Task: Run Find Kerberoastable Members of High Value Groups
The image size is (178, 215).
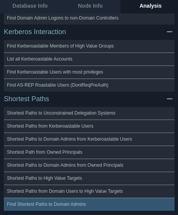Action: 89,46
